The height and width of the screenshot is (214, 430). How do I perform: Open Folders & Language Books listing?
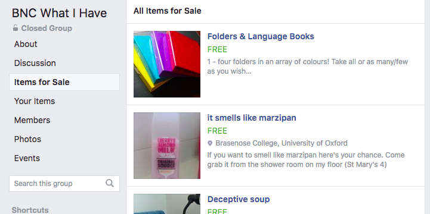(x=261, y=36)
